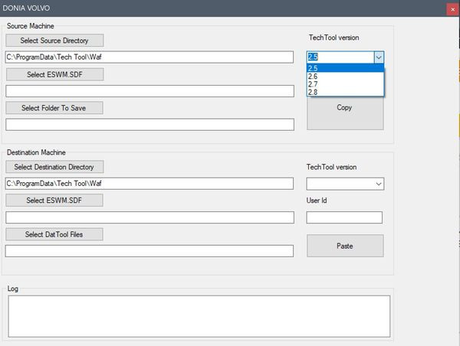The image size is (460, 346).
Task: Click the Select Destination Directory button
Action: click(54, 167)
